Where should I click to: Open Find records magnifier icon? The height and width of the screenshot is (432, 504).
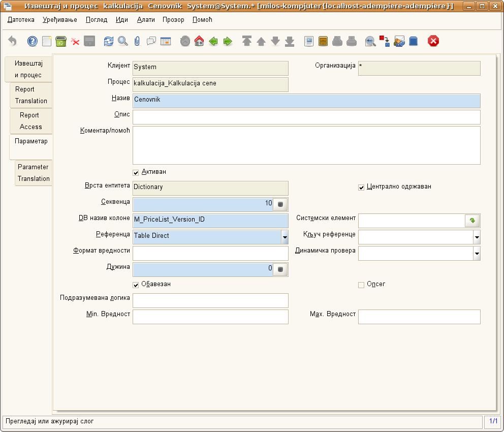click(x=123, y=41)
